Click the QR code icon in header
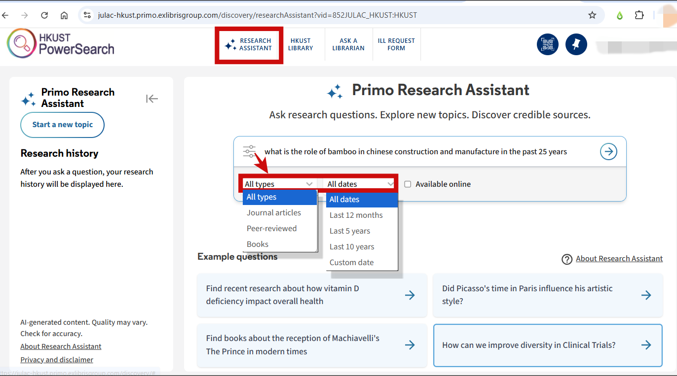This screenshot has width=677, height=376. 547,44
